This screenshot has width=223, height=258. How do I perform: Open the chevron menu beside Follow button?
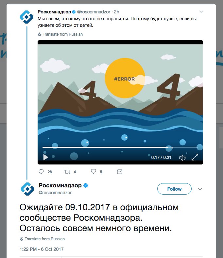(x=200, y=189)
